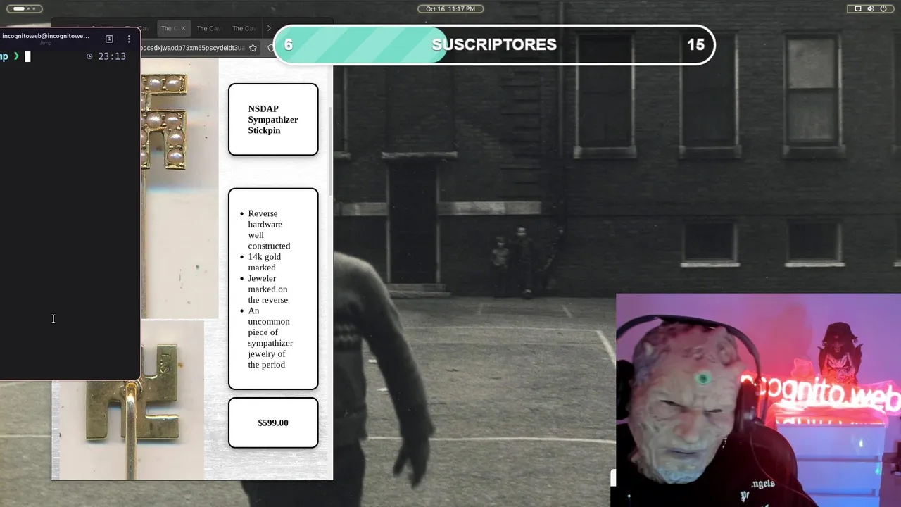Close the active browser tab
The width and height of the screenshot is (901, 507).
183,28
